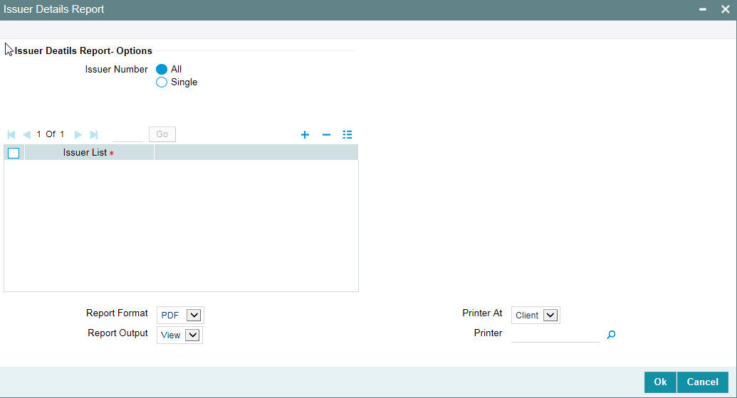The height and width of the screenshot is (398, 737).
Task: Go to last page of Issuer List
Action: pyautogui.click(x=93, y=135)
